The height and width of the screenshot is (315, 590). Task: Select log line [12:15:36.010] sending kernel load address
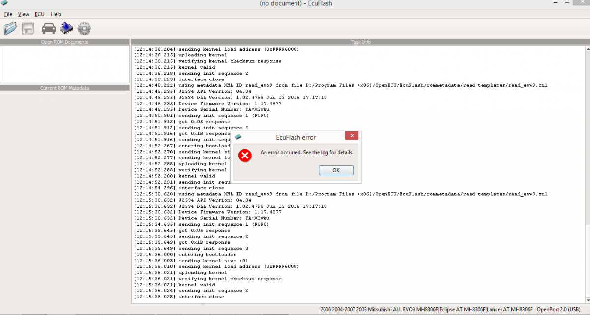point(216,266)
